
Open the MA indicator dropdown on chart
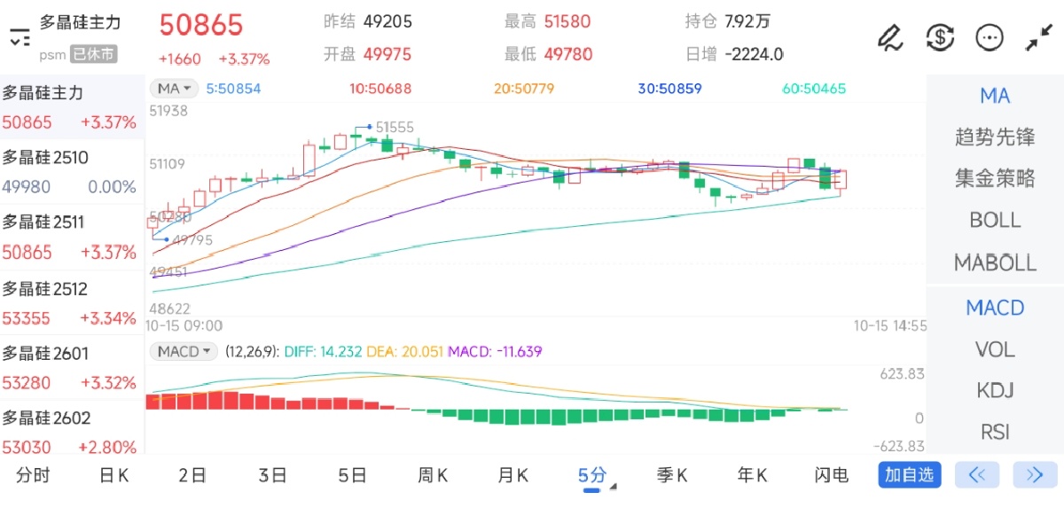coord(174,89)
